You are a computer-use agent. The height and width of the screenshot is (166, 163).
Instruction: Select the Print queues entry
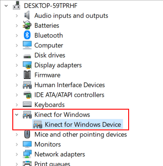[52, 164]
